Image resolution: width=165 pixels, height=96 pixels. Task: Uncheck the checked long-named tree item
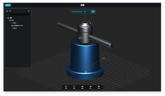point(12,26)
